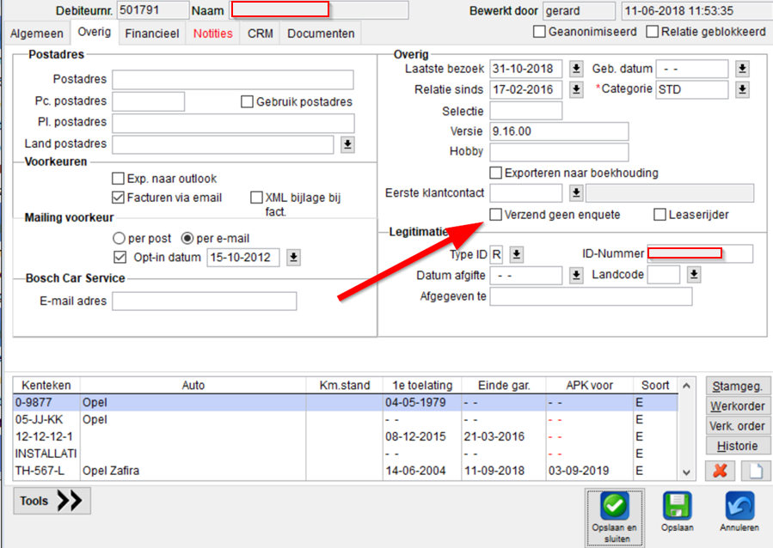The image size is (773, 548).
Task: Click the Naam input field
Action: [319, 10]
